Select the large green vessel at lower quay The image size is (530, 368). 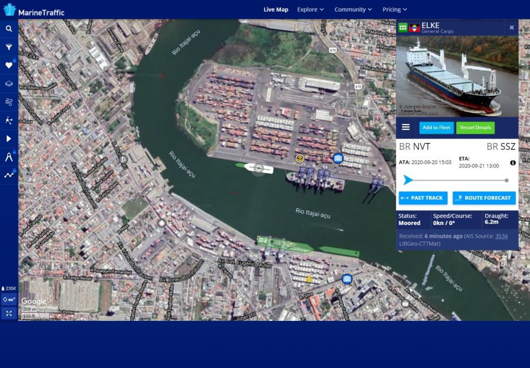point(285,244)
